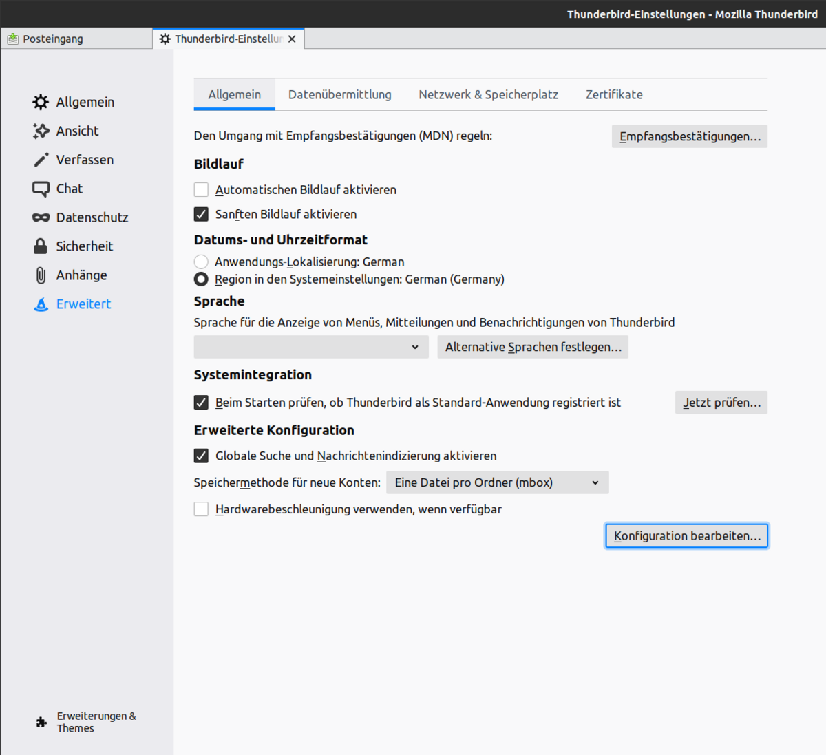This screenshot has width=826, height=755.
Task: Enable Automatischen Bildlauf aktivieren checkbox
Action: [201, 190]
